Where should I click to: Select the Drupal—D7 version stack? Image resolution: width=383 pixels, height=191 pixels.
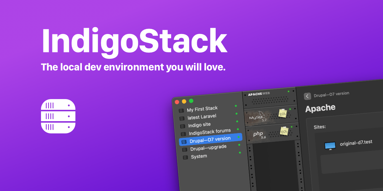tap(210, 140)
